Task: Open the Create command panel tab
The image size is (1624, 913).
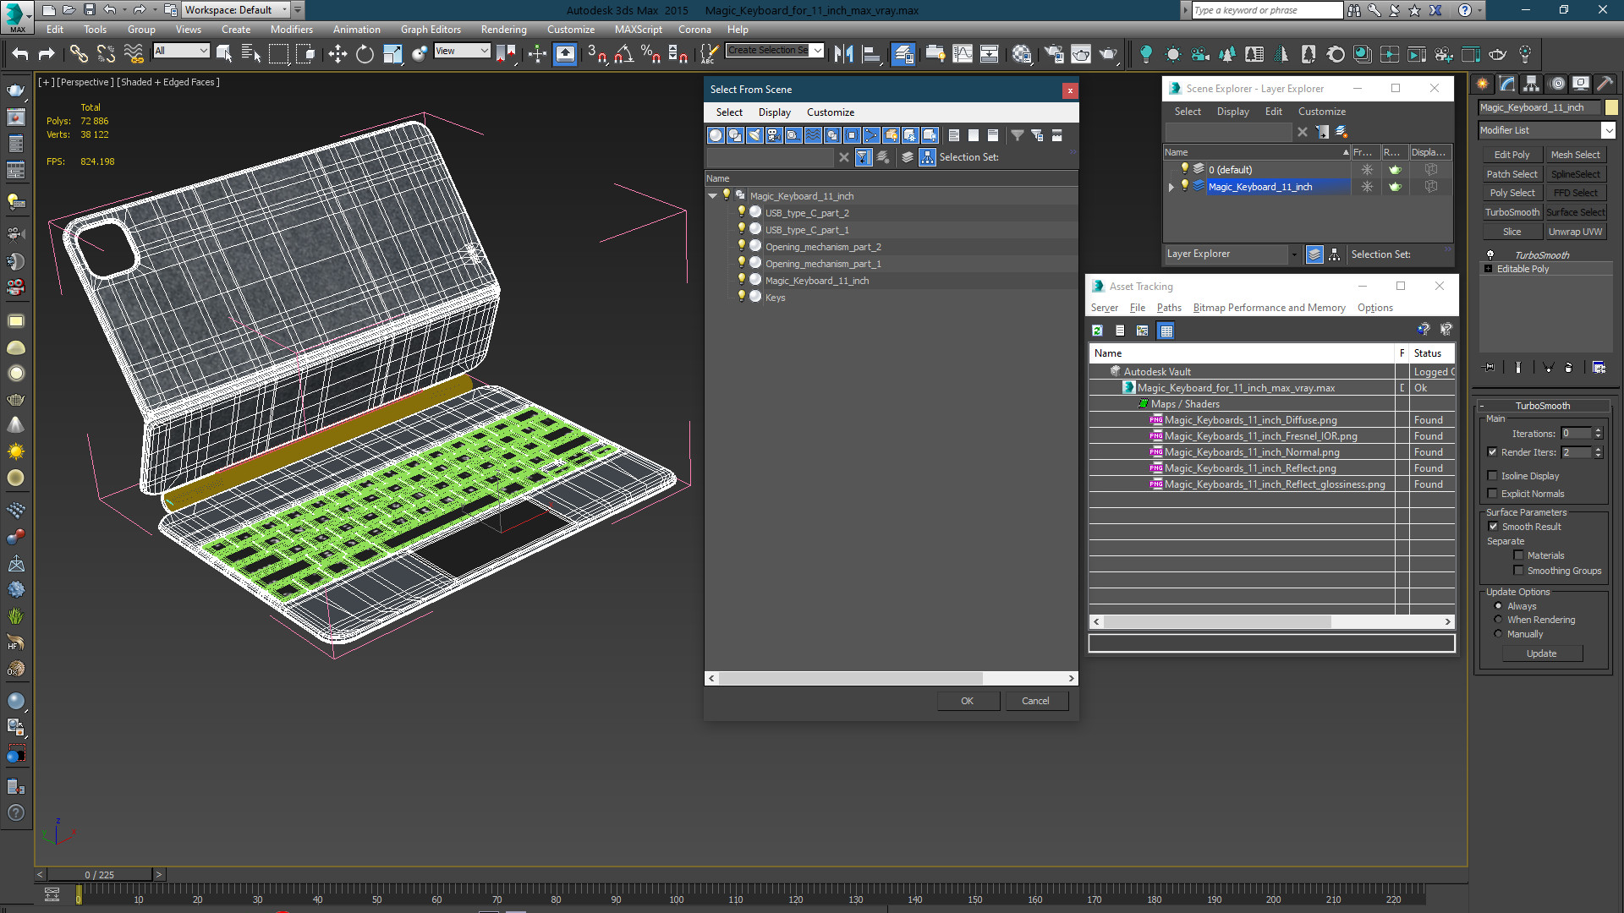Action: point(1483,84)
